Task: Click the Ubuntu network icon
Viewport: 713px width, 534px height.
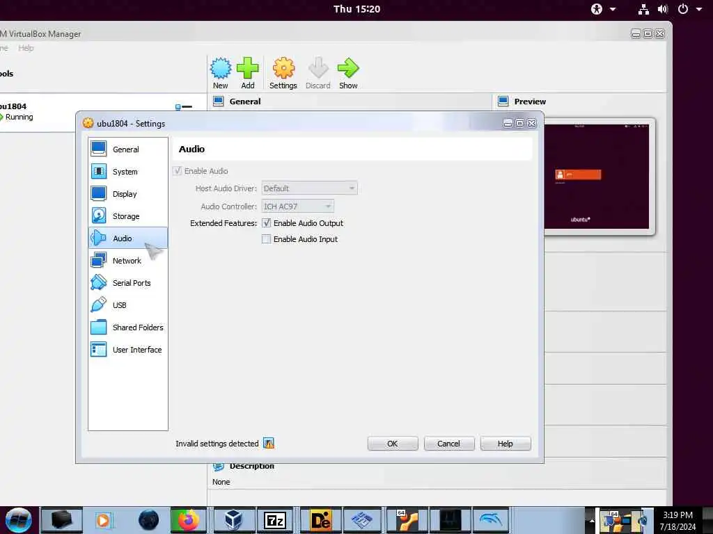Action: click(x=643, y=8)
